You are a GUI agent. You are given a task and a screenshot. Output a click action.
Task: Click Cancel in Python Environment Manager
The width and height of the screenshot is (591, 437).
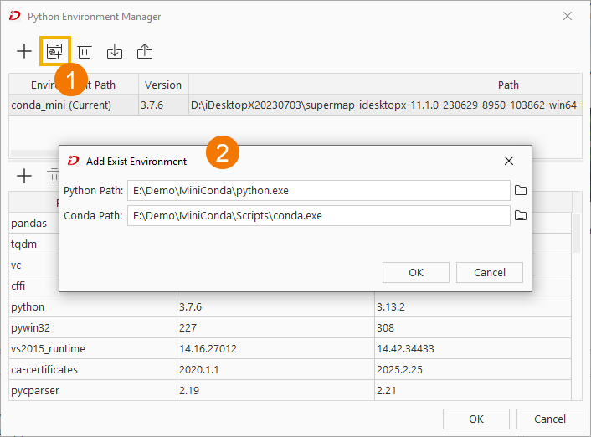(x=549, y=419)
